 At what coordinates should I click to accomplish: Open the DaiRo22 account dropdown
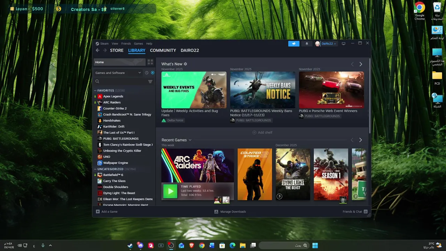pyautogui.click(x=326, y=44)
